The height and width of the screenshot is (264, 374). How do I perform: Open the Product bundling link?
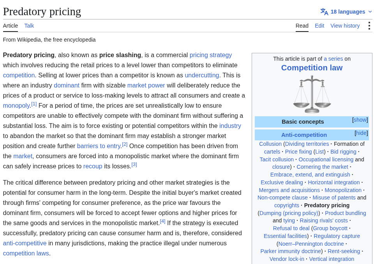pos(346,213)
